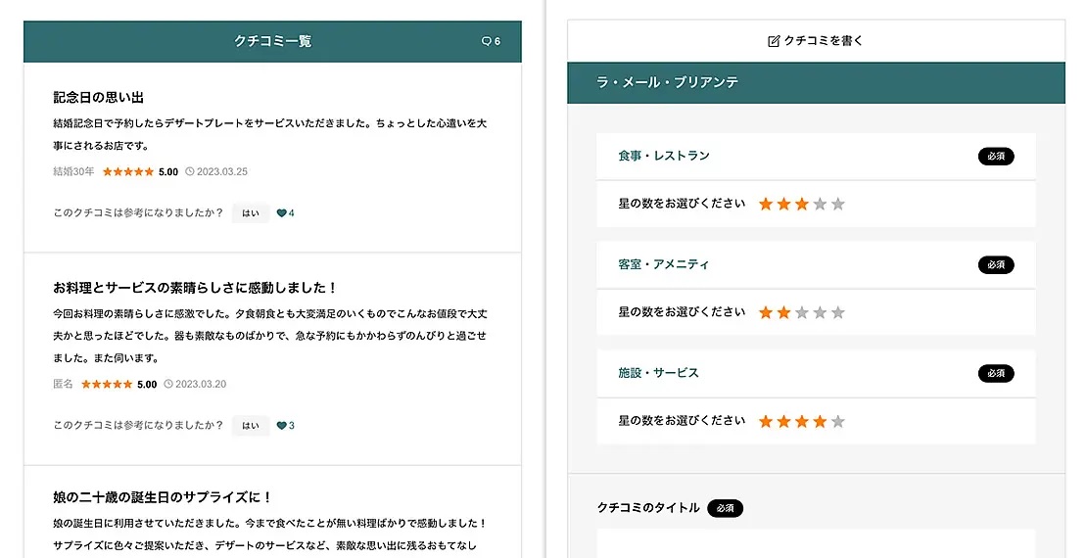Select first star for 施設・サービス
This screenshot has width=1087, height=558.
point(766,422)
